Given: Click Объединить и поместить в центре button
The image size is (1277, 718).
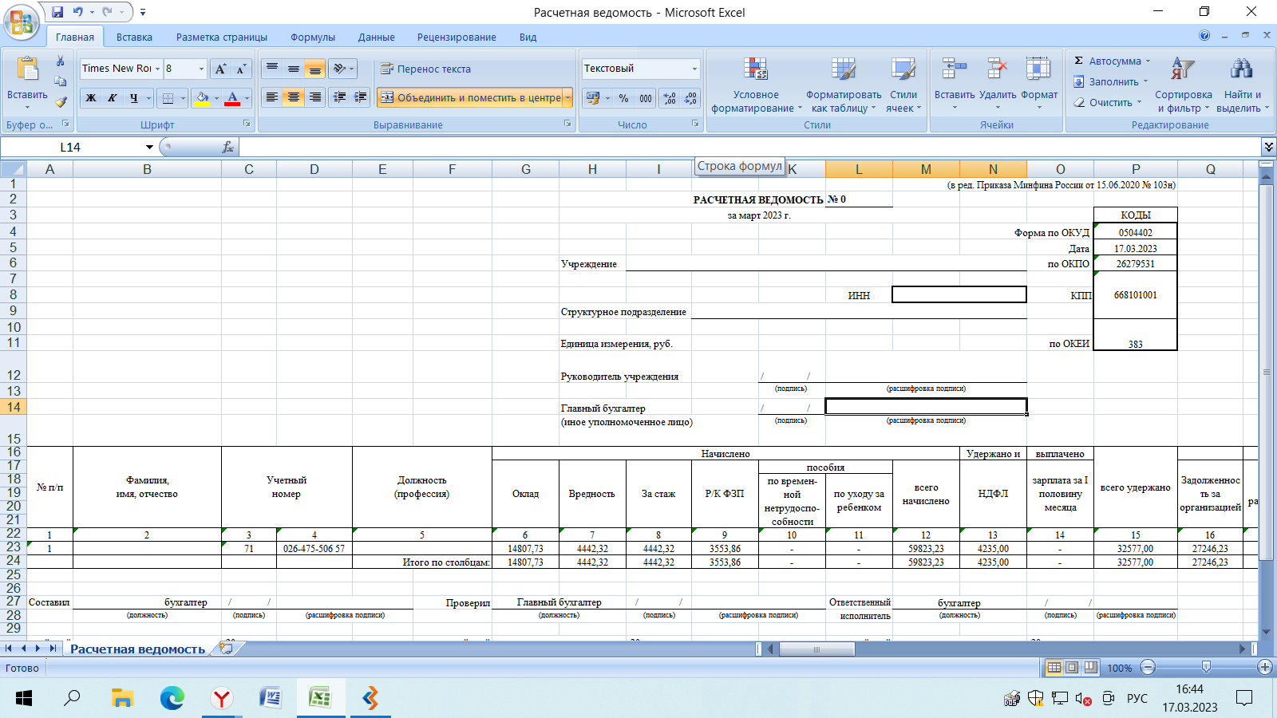Looking at the screenshot, I should tap(469, 97).
